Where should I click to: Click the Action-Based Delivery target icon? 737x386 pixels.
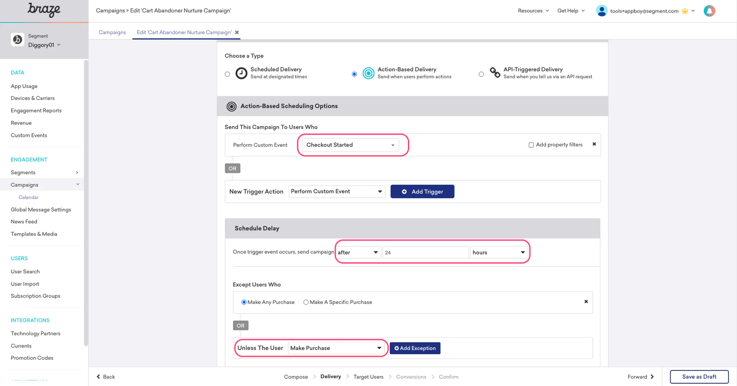point(368,73)
